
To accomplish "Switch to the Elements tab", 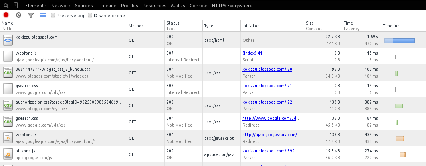I will [x=36, y=6].
